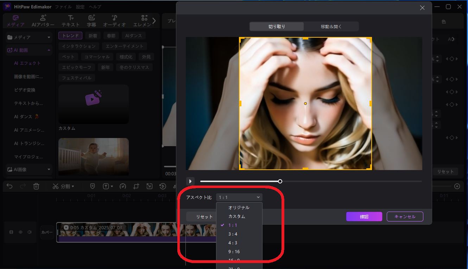This screenshot has height=269, width=468.
Task: Select the テキスト tool icon
Action: click(x=70, y=20)
